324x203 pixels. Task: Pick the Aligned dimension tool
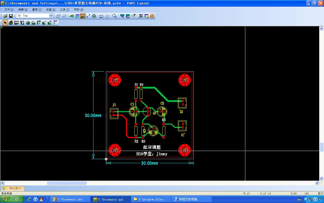(x=28, y=23)
